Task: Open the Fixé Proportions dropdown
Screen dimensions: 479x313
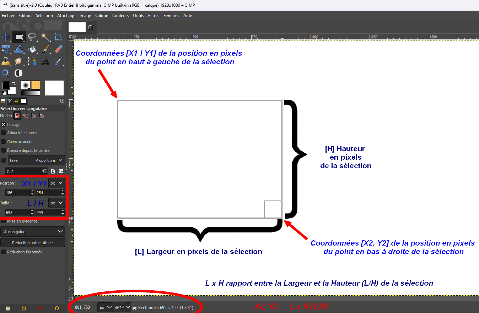Action: [36, 160]
